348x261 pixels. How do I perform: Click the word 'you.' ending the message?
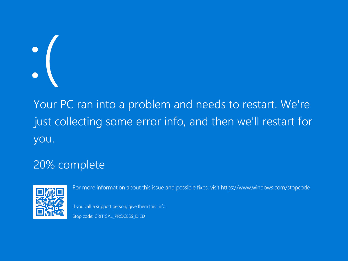pos(44,139)
